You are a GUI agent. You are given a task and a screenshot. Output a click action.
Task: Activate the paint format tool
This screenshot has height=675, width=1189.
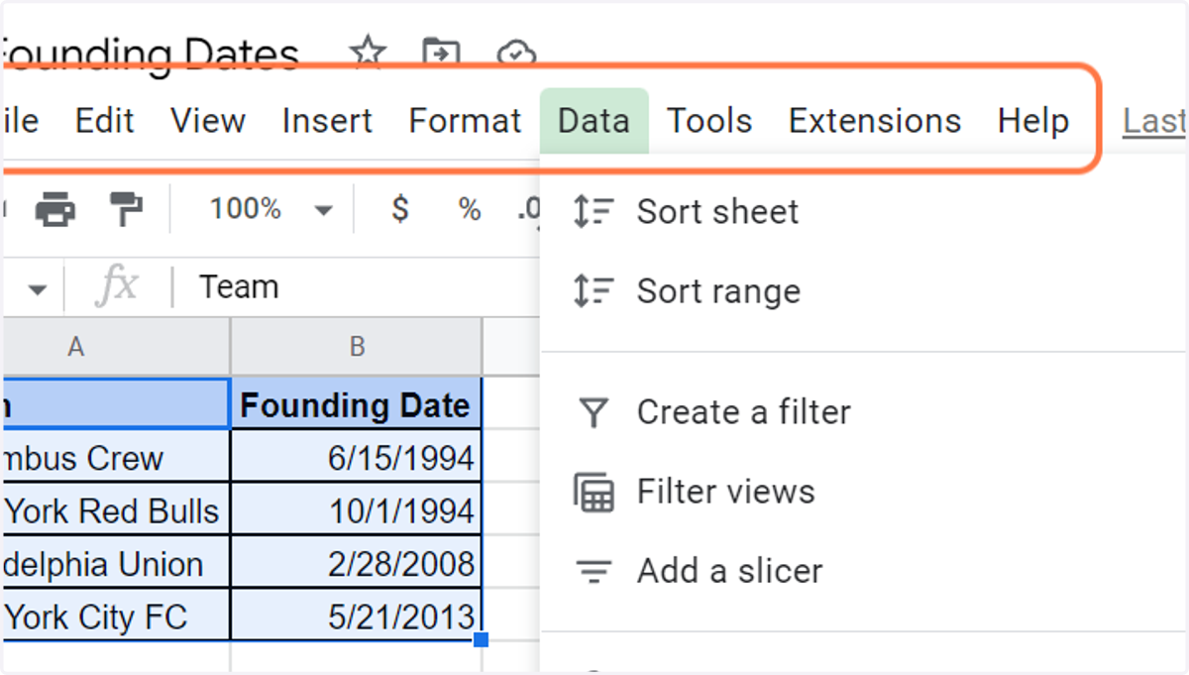(126, 209)
